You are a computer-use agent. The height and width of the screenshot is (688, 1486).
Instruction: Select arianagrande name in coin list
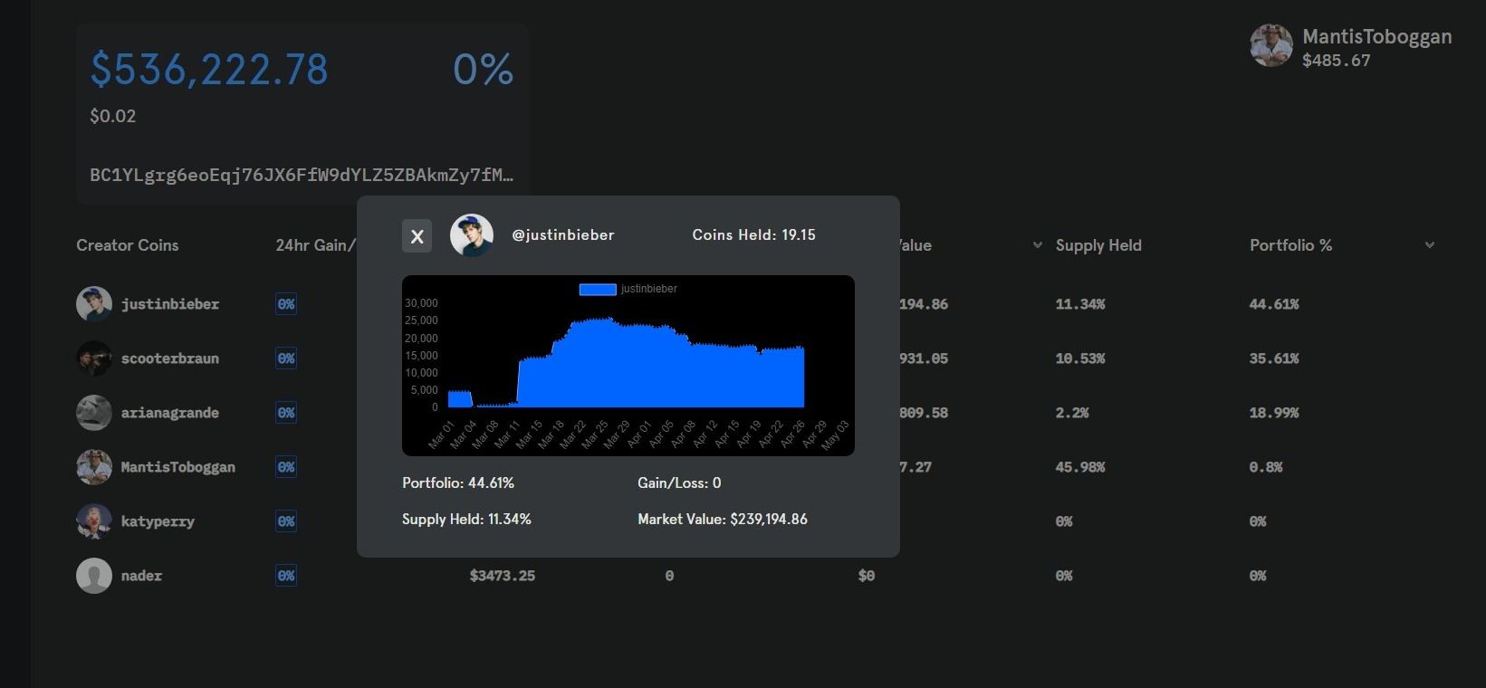point(170,413)
